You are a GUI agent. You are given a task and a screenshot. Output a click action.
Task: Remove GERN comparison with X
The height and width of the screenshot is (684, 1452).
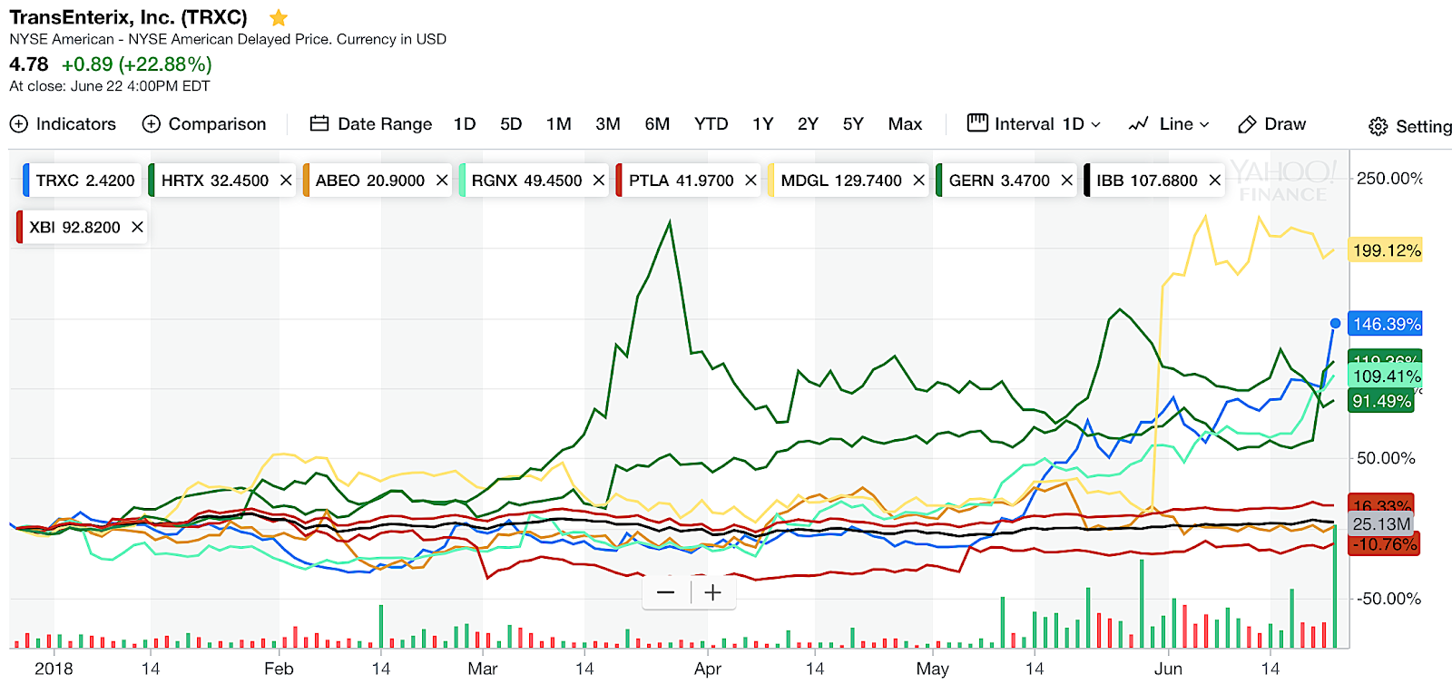(1066, 181)
